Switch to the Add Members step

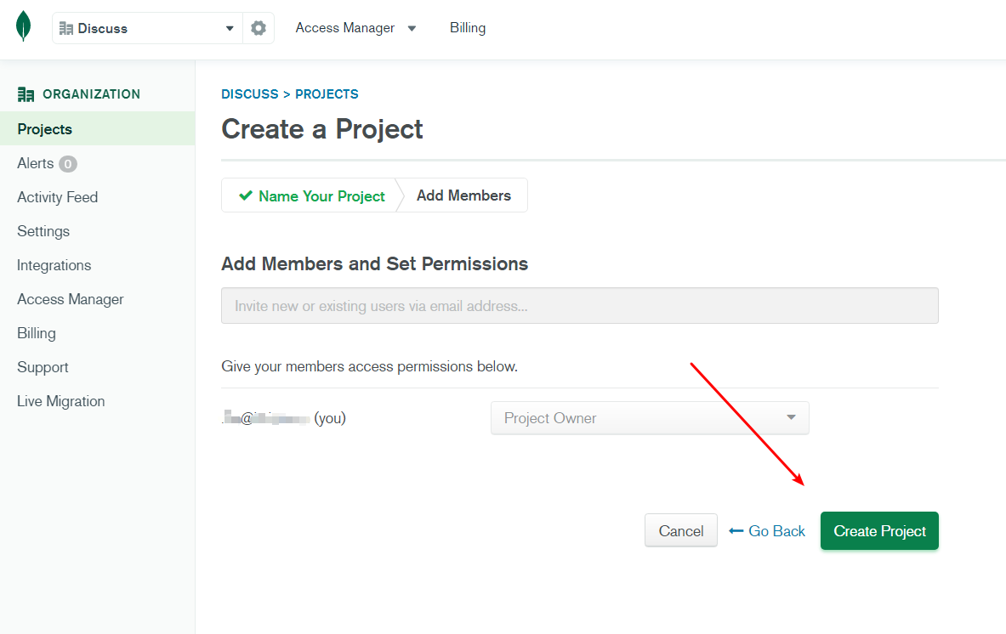point(462,195)
